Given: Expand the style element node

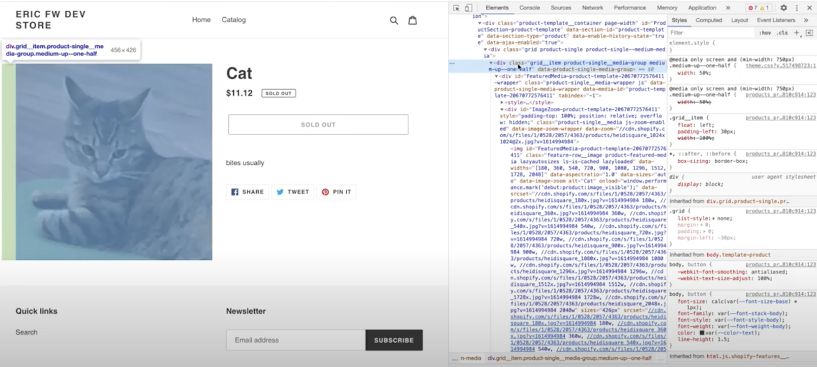Looking at the screenshot, I should (x=501, y=103).
